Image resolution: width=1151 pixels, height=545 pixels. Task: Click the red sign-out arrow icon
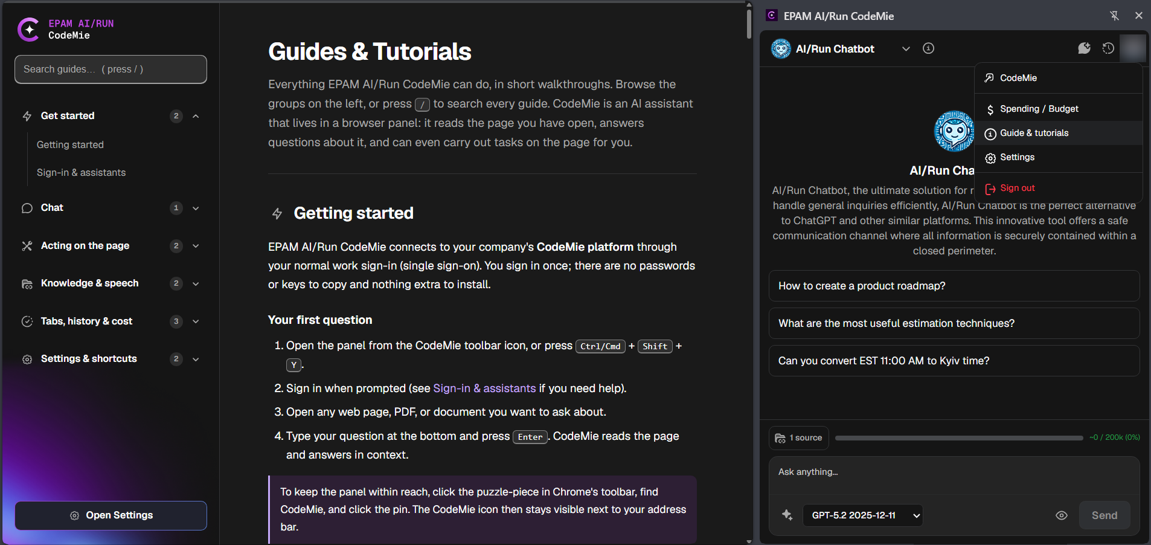click(x=990, y=189)
